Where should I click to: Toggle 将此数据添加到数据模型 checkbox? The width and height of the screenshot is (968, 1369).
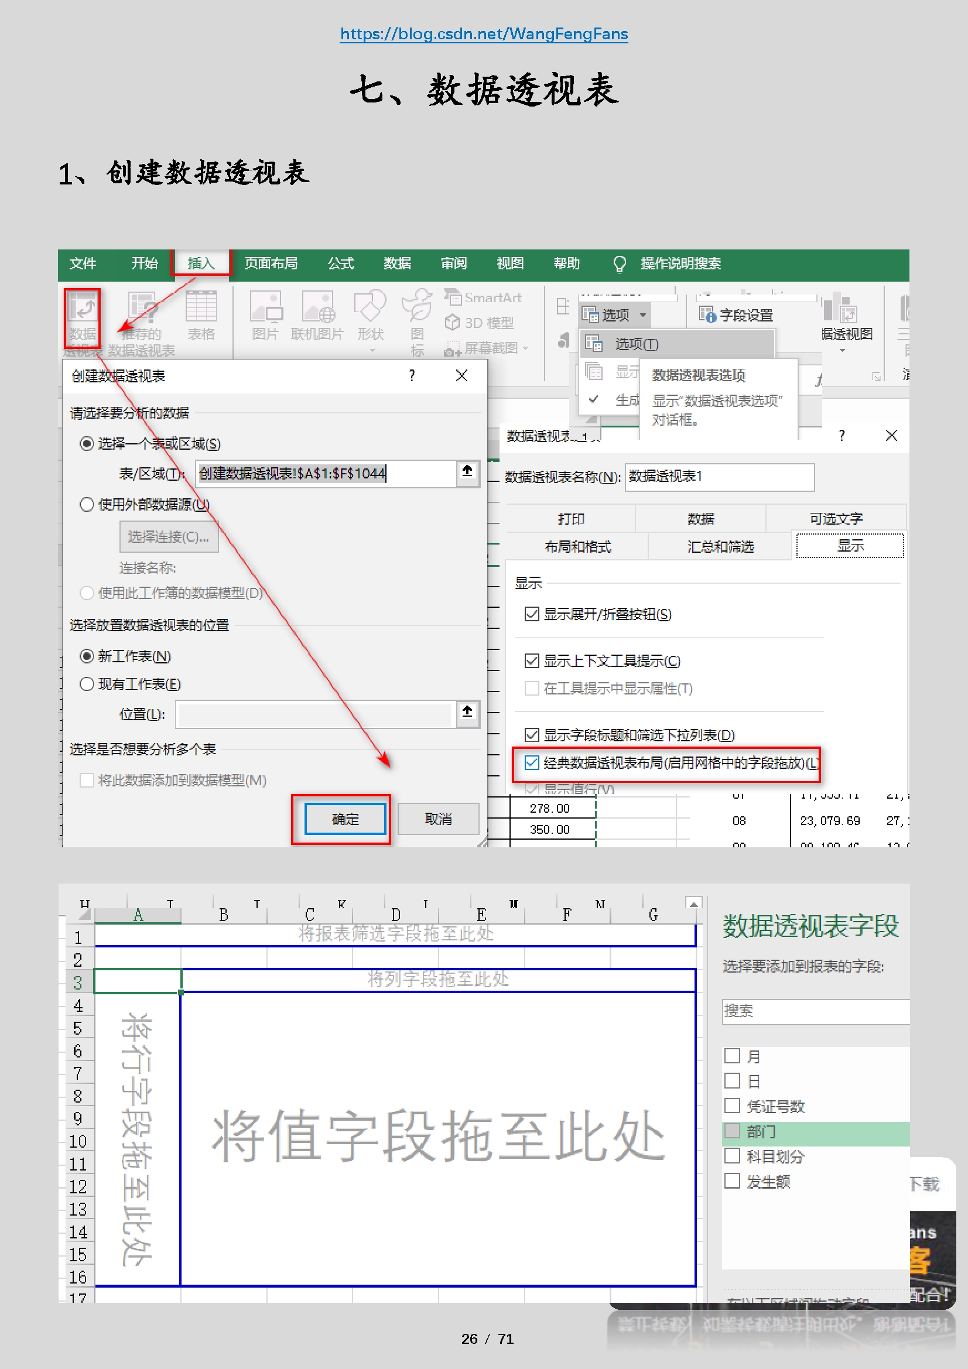coord(87,781)
